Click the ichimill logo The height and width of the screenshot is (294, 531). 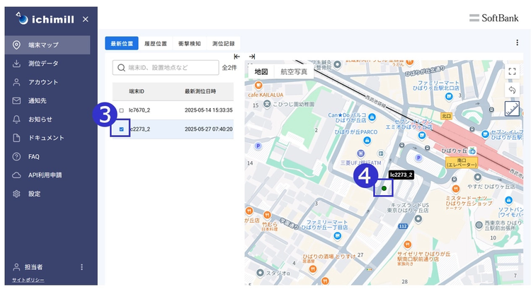click(x=45, y=19)
